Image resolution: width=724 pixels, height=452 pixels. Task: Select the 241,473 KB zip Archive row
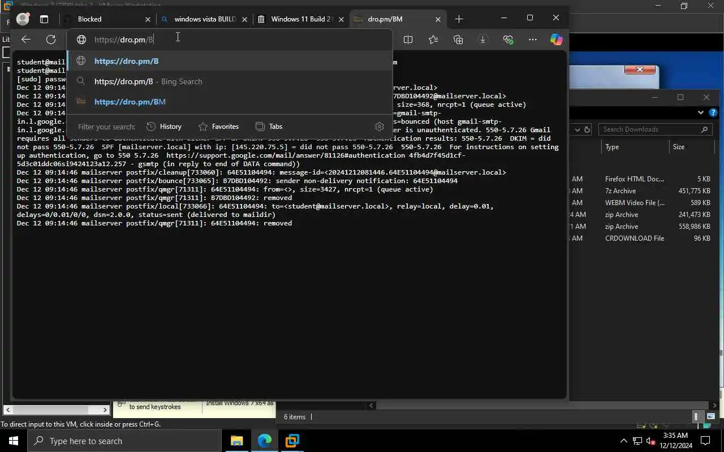click(641, 215)
